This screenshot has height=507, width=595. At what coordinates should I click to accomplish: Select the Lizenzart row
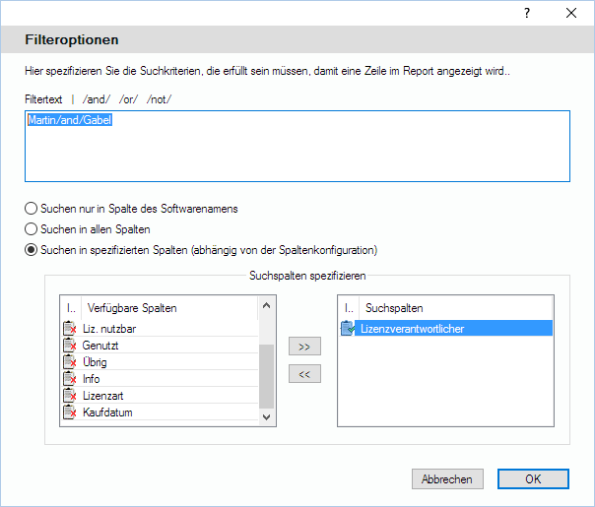[x=161, y=395]
